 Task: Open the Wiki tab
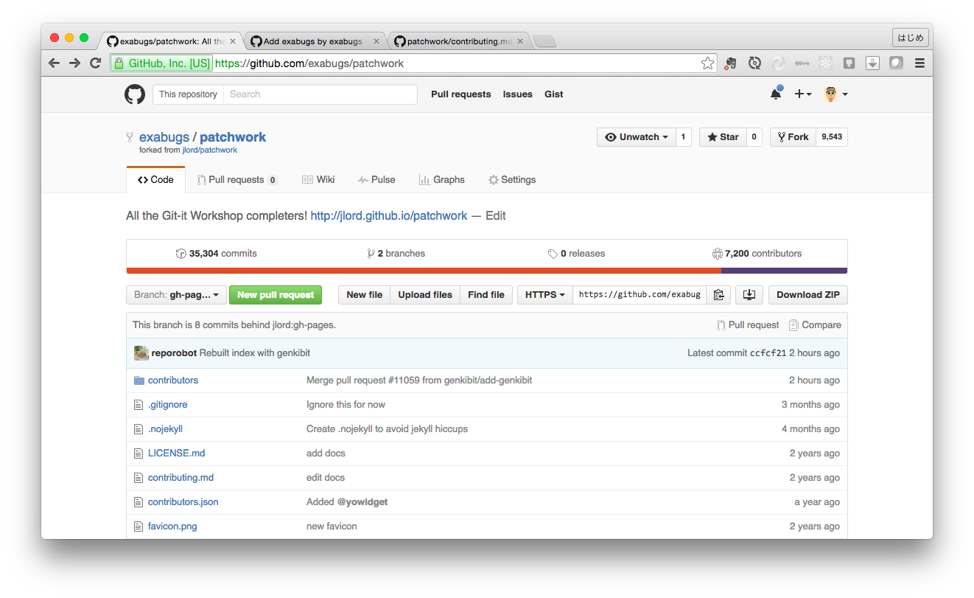point(318,180)
